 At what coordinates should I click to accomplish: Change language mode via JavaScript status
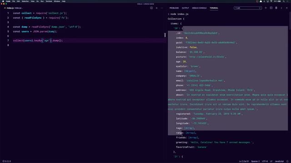[279, 161]
